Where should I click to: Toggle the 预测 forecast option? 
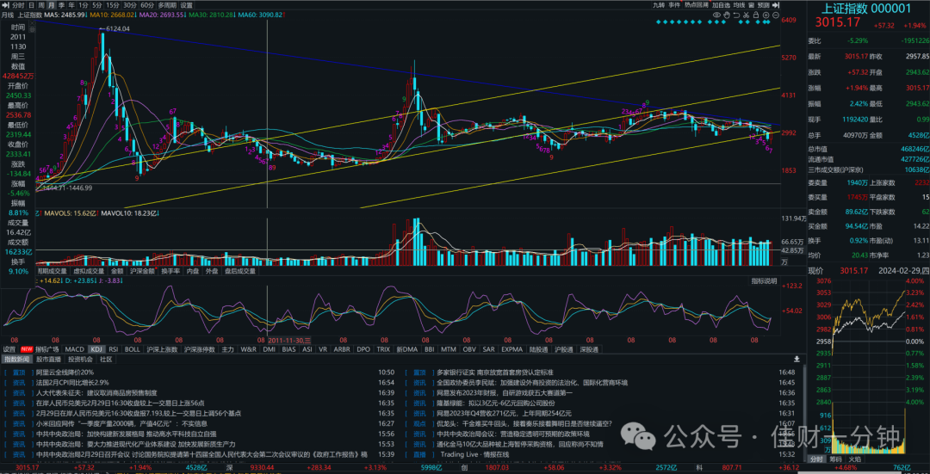(x=764, y=5)
